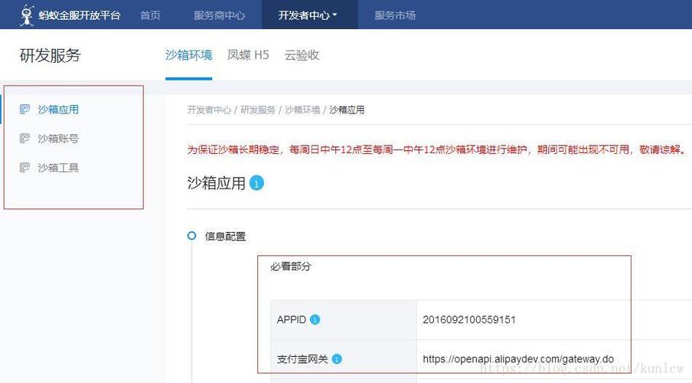
Task: Select the gateway URL openapi.alipaydev.com text
Action: point(518,359)
